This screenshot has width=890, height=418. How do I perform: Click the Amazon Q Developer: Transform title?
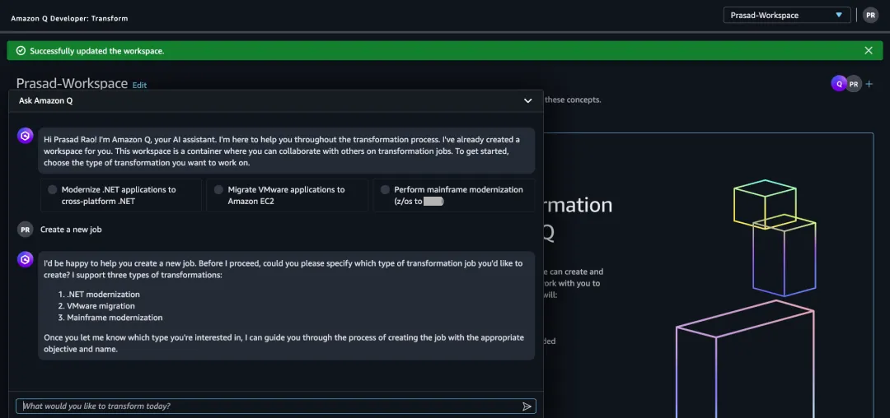pyautogui.click(x=69, y=18)
